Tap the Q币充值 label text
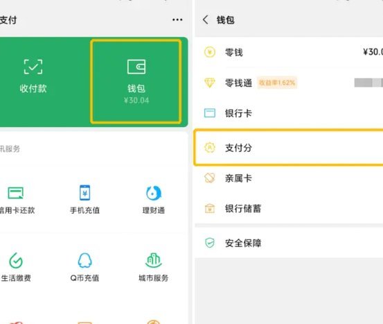 pos(84,278)
